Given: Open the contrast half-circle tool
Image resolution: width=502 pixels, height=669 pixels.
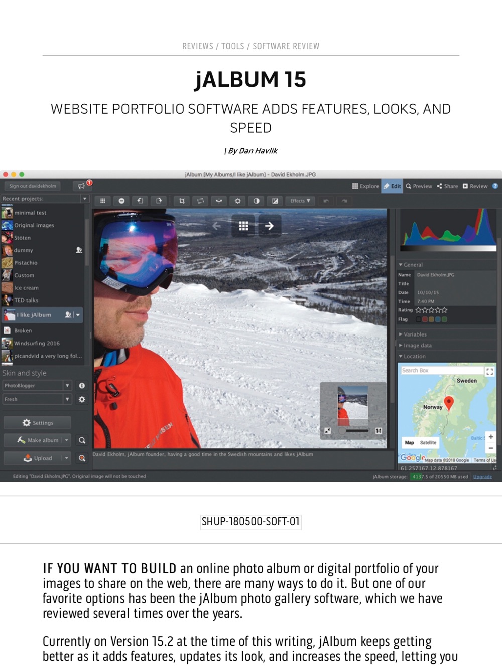Looking at the screenshot, I should point(256,201).
